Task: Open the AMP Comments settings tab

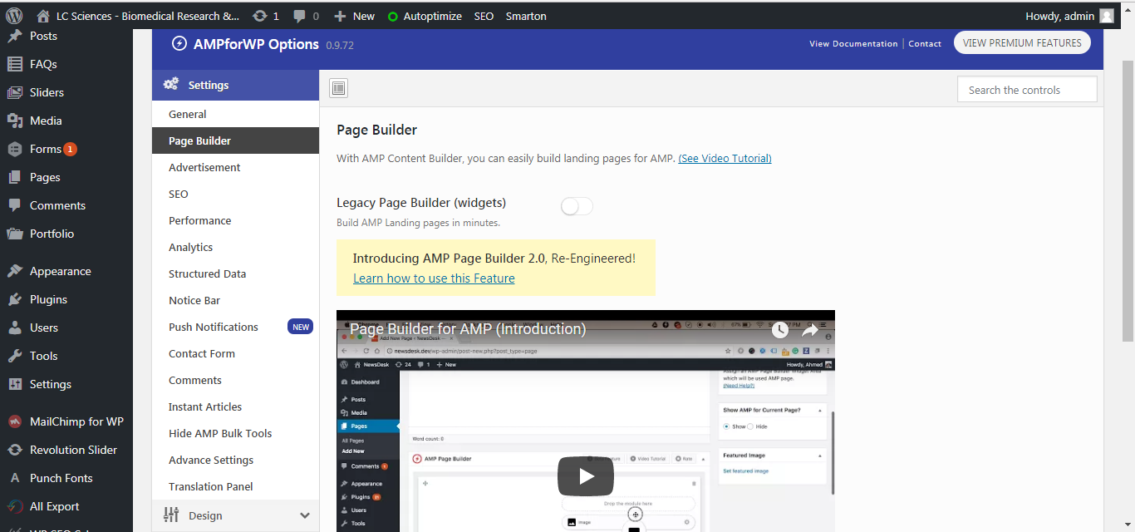Action: coord(236,380)
